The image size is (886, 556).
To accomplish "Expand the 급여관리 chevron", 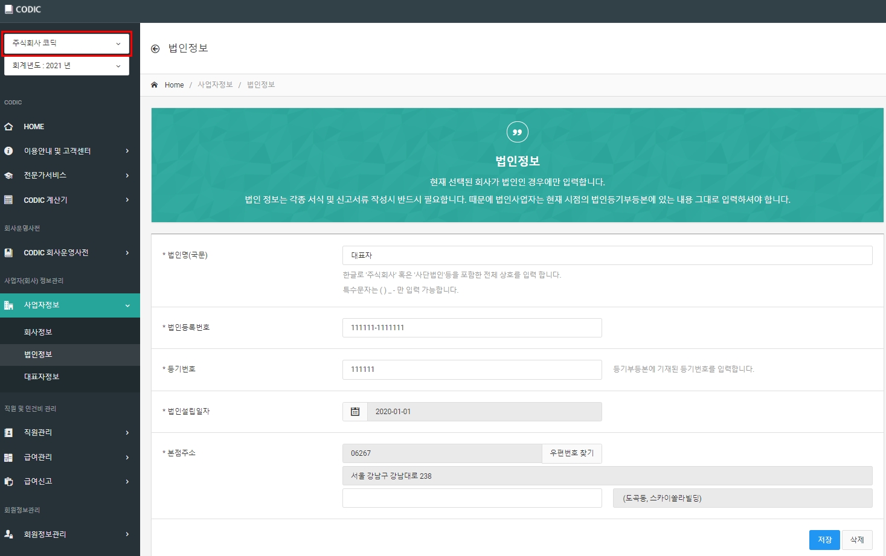I will click(x=127, y=458).
